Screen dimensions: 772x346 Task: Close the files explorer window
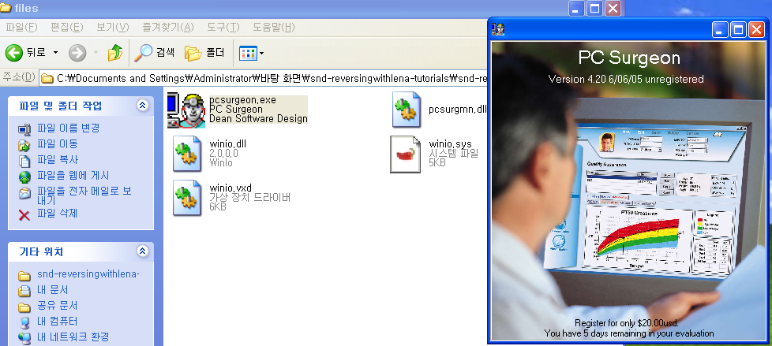coord(613,8)
